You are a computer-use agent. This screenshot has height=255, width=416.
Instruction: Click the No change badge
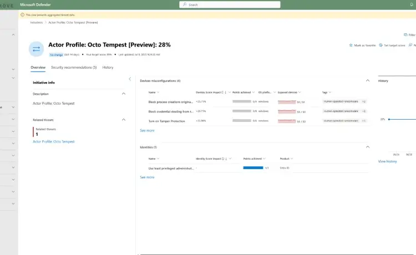coord(56,55)
